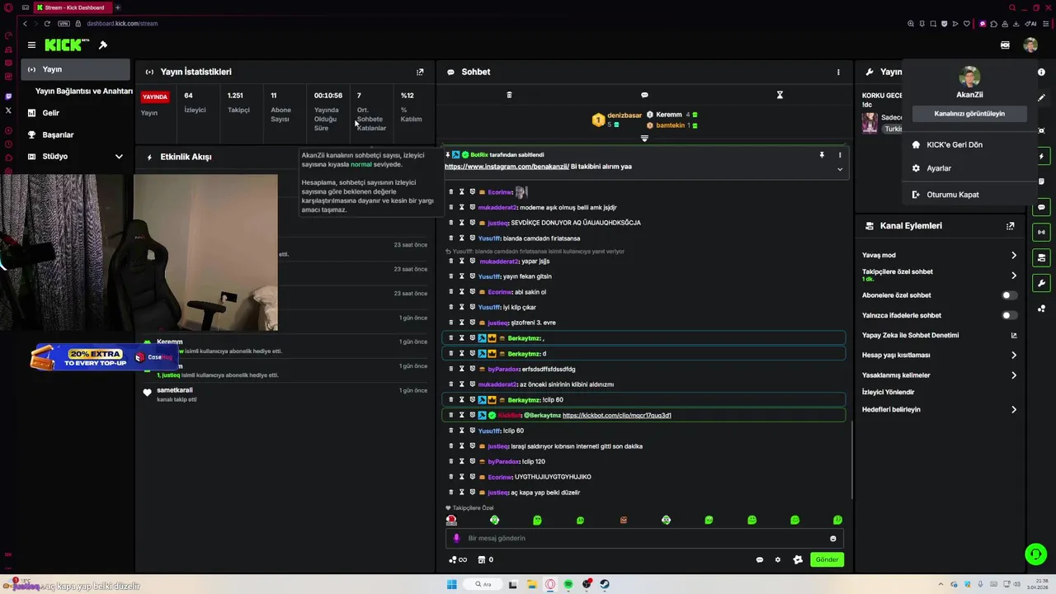Open Yayın in the left sidebar
Image resolution: width=1056 pixels, height=594 pixels.
click(75, 69)
